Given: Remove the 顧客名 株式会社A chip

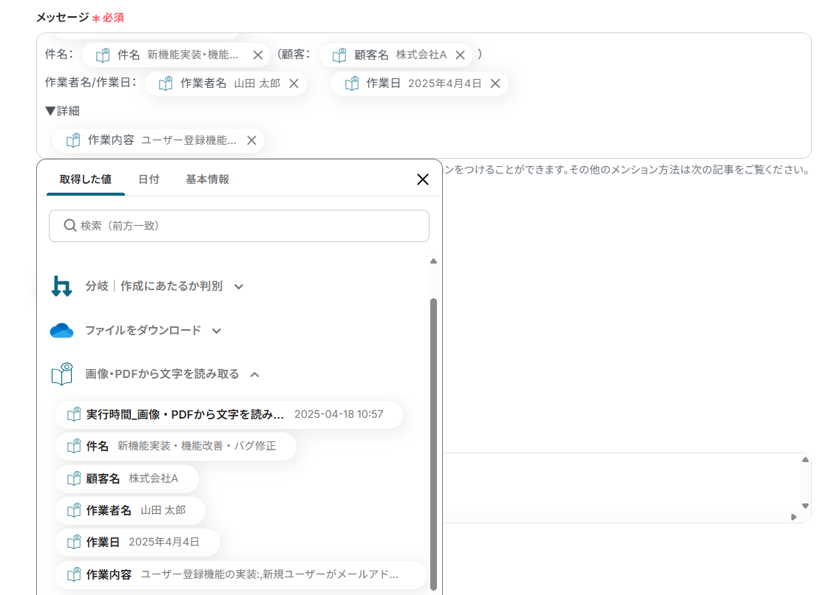Looking at the screenshot, I should point(460,55).
